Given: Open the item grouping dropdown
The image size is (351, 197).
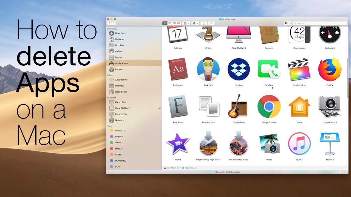Looking at the screenshot, I should [186, 23].
